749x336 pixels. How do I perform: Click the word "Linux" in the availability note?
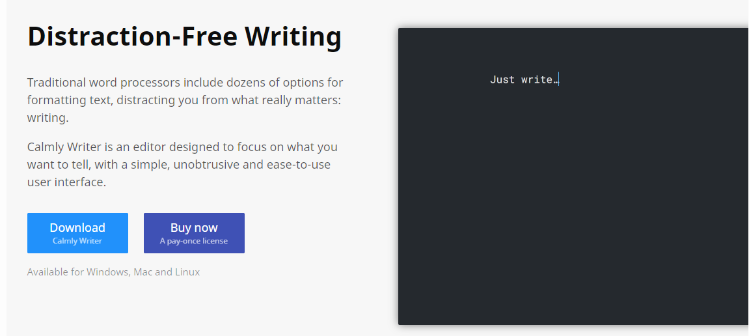187,272
